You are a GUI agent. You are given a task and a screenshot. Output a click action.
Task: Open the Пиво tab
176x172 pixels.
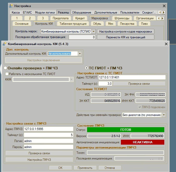pyautogui.click(x=145, y=24)
